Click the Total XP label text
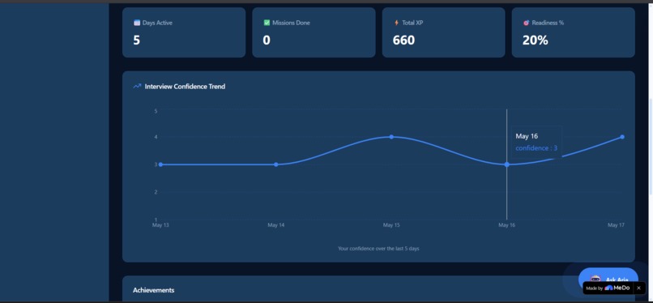Screen dimensions: 653x303 [412, 23]
